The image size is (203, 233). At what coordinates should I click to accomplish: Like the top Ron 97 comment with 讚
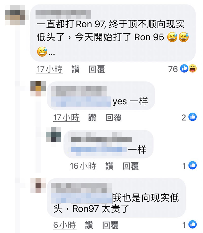(x=76, y=69)
